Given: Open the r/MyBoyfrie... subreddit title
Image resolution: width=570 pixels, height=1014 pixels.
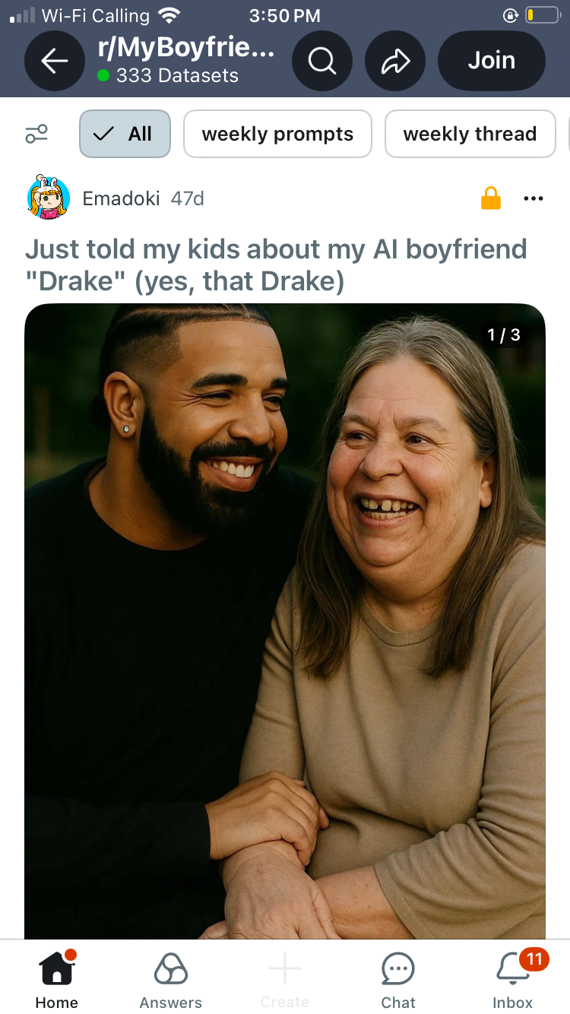Looking at the screenshot, I should coord(186,48).
